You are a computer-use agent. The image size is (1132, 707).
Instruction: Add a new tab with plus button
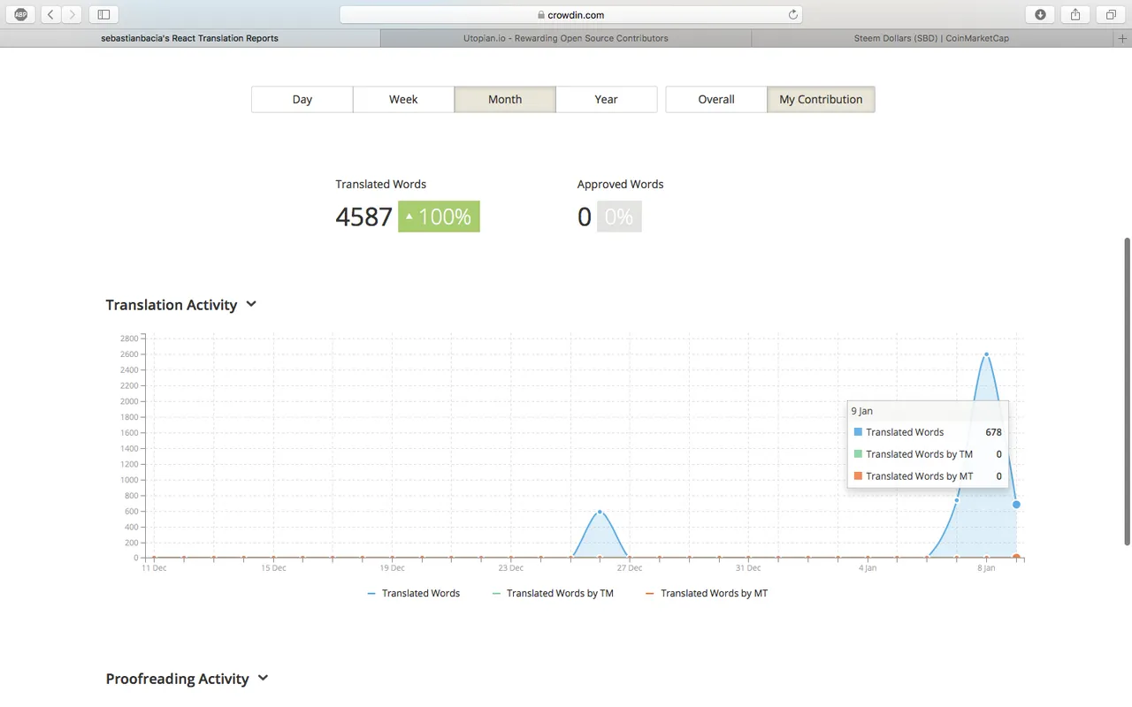[x=1123, y=39]
